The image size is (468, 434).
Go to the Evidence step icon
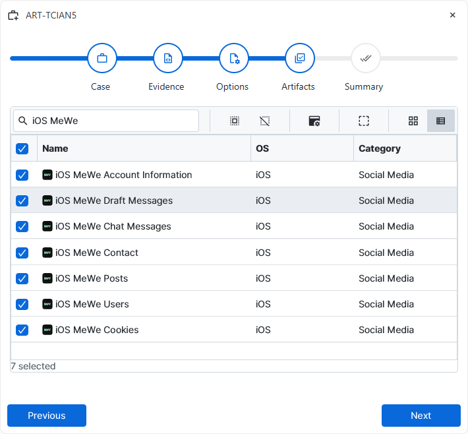pyautogui.click(x=168, y=58)
